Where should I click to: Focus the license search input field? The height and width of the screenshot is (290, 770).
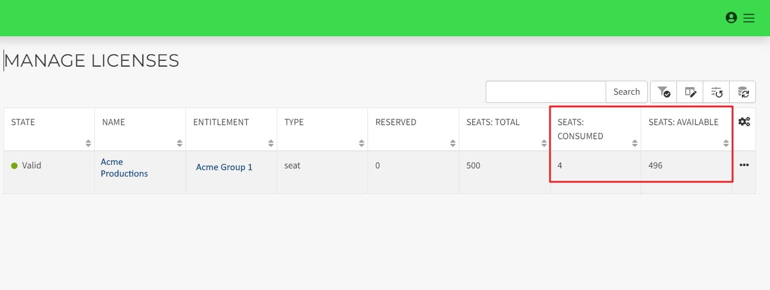(x=545, y=92)
